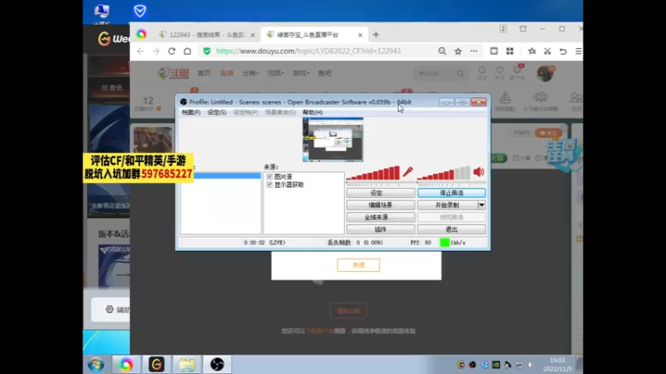
Task: Open the favorites star-list icon
Action: tap(532, 52)
